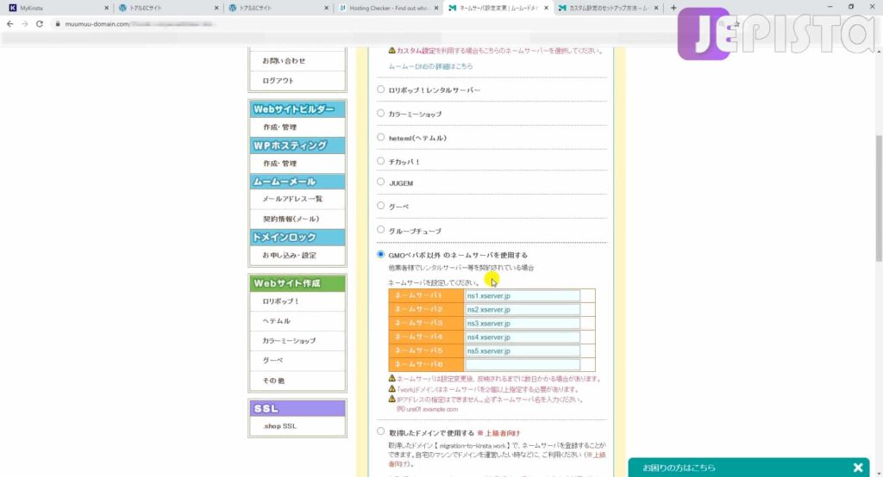This screenshot has height=477, width=883.
Task: Click ログアウト in the sidebar
Action: click(279, 81)
